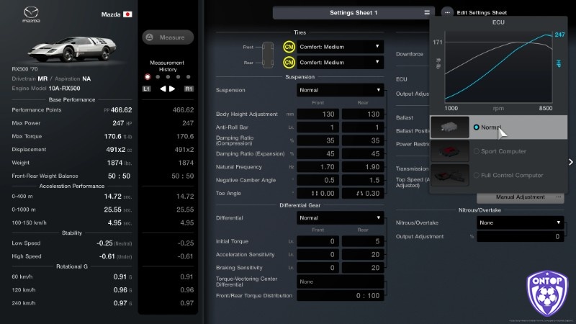Go to next measurement with right arrow
Viewport: 576px width, 324px height.
pos(172,89)
